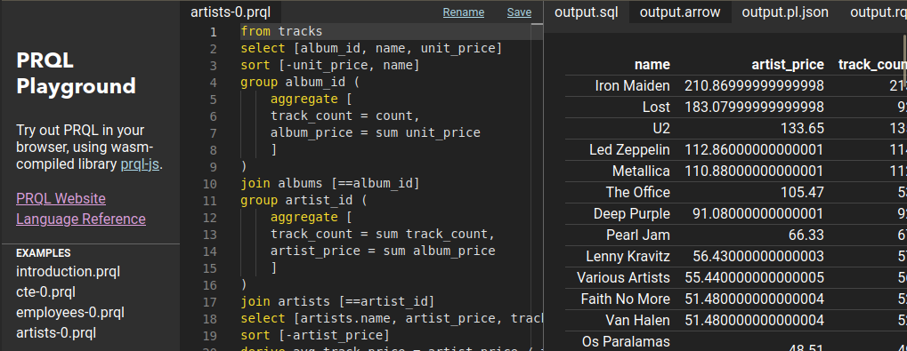Open the output.sql tab
Image resolution: width=907 pixels, height=351 pixels.
[x=586, y=12]
